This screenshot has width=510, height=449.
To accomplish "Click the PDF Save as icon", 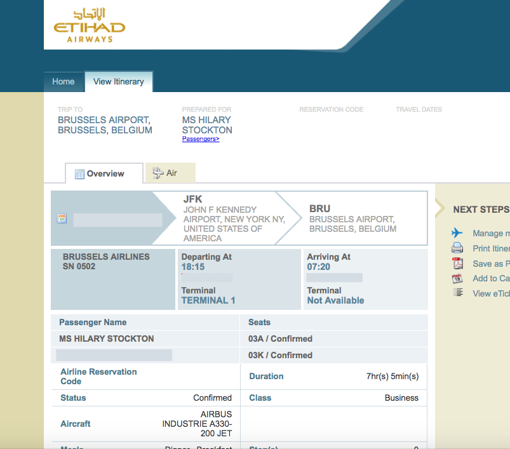I will 457,264.
